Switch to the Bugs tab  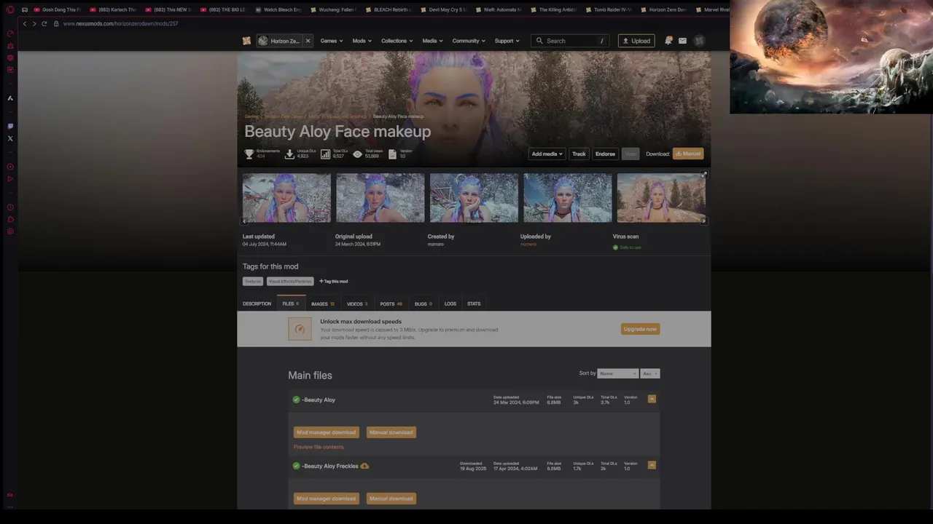pyautogui.click(x=423, y=303)
